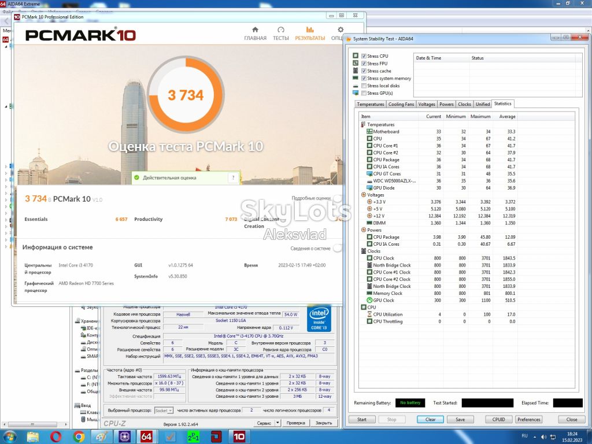
Task: Switch to the Unified tab
Action: click(483, 104)
